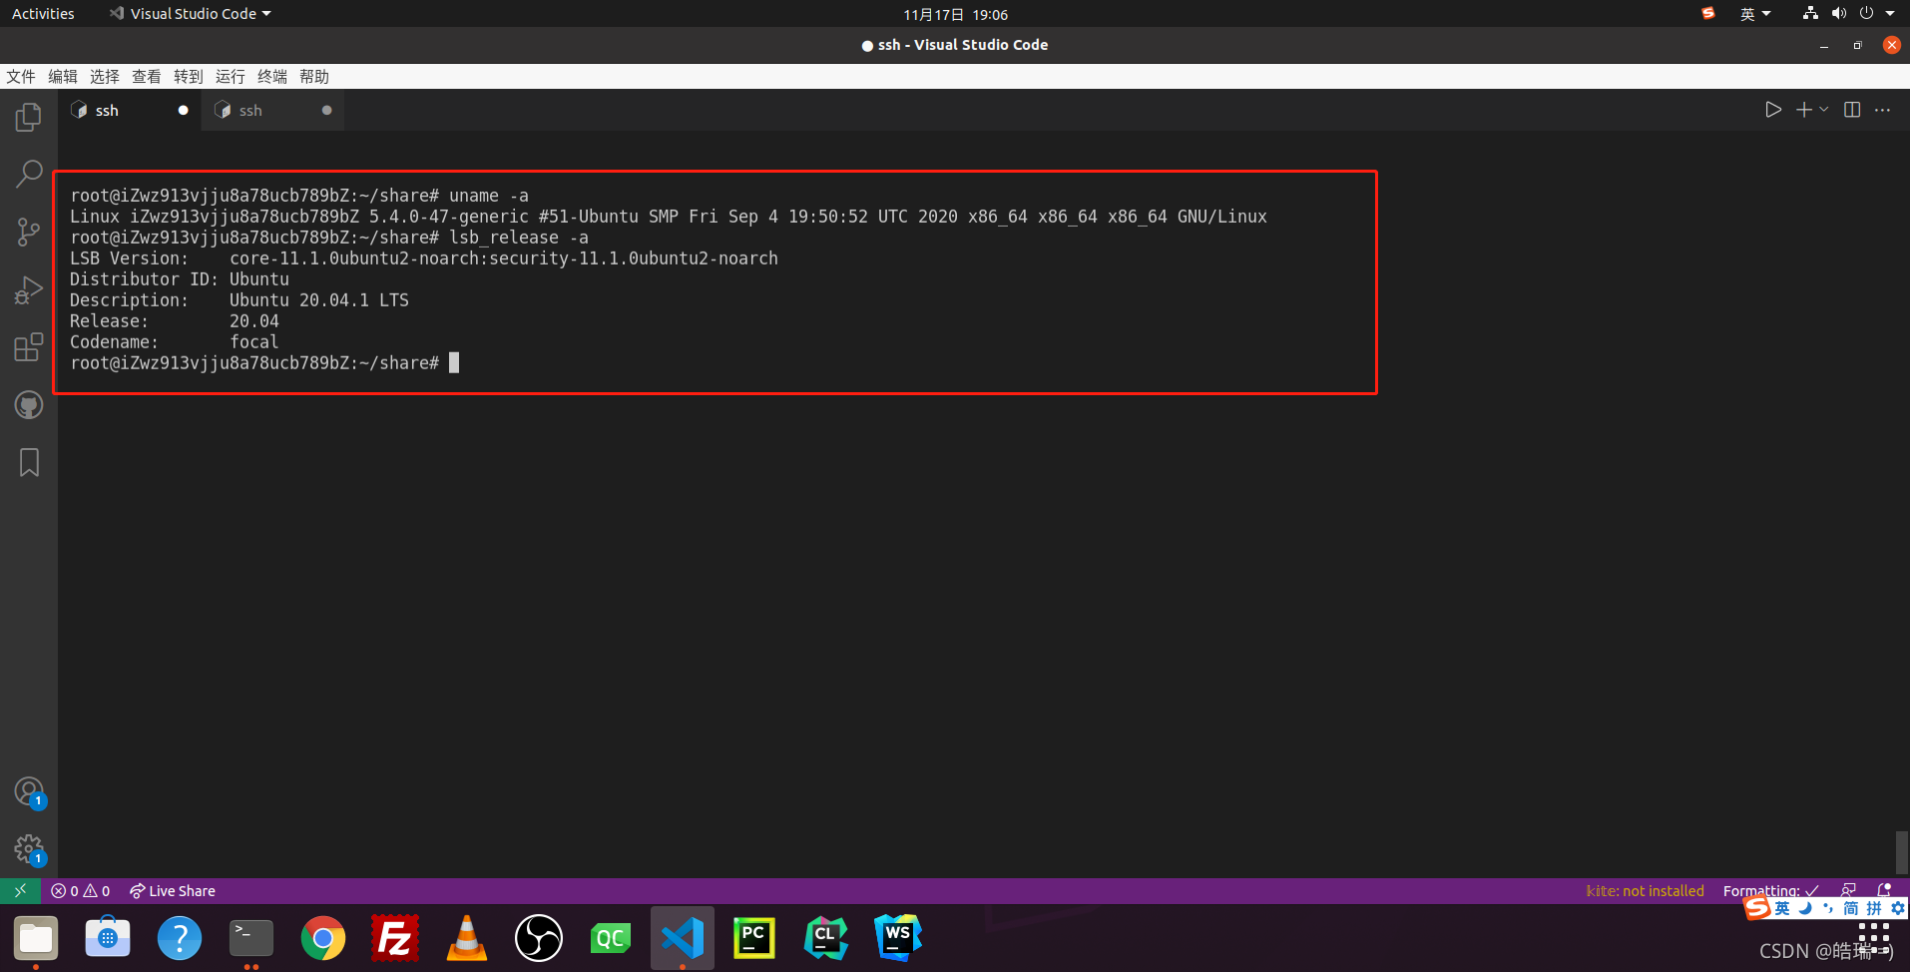Image resolution: width=1910 pixels, height=972 pixels.
Task: Toggle the moon half-width mode in Sogou bar
Action: 1805,908
